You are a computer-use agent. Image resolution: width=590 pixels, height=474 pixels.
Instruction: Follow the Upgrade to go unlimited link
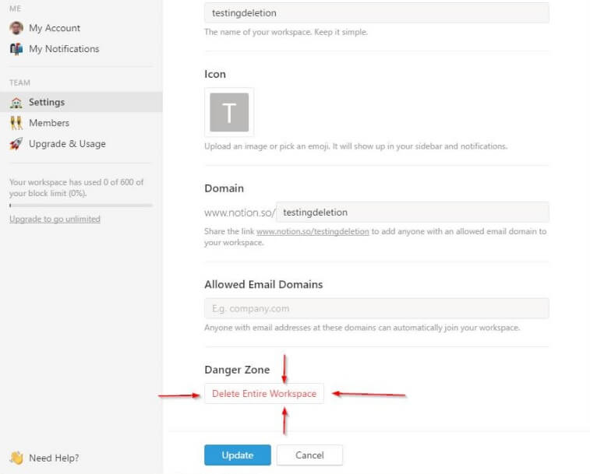55,219
